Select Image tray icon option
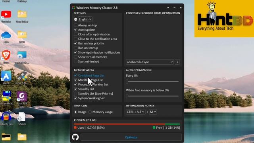The height and width of the screenshot is (143, 254). 75,112
